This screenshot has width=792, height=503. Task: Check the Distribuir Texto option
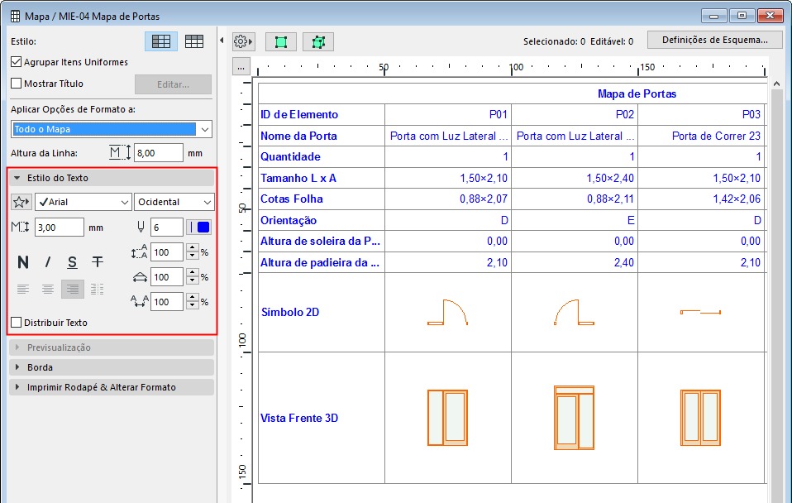pyautogui.click(x=17, y=323)
